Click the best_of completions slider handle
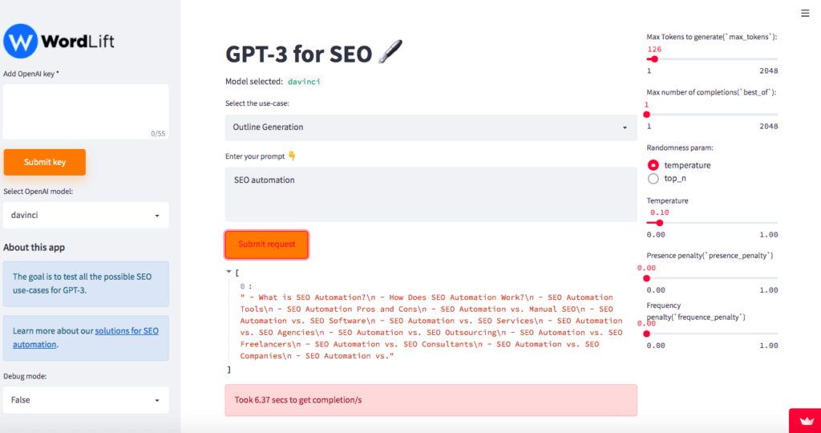Viewport: 821px width, 433px height. 647,115
